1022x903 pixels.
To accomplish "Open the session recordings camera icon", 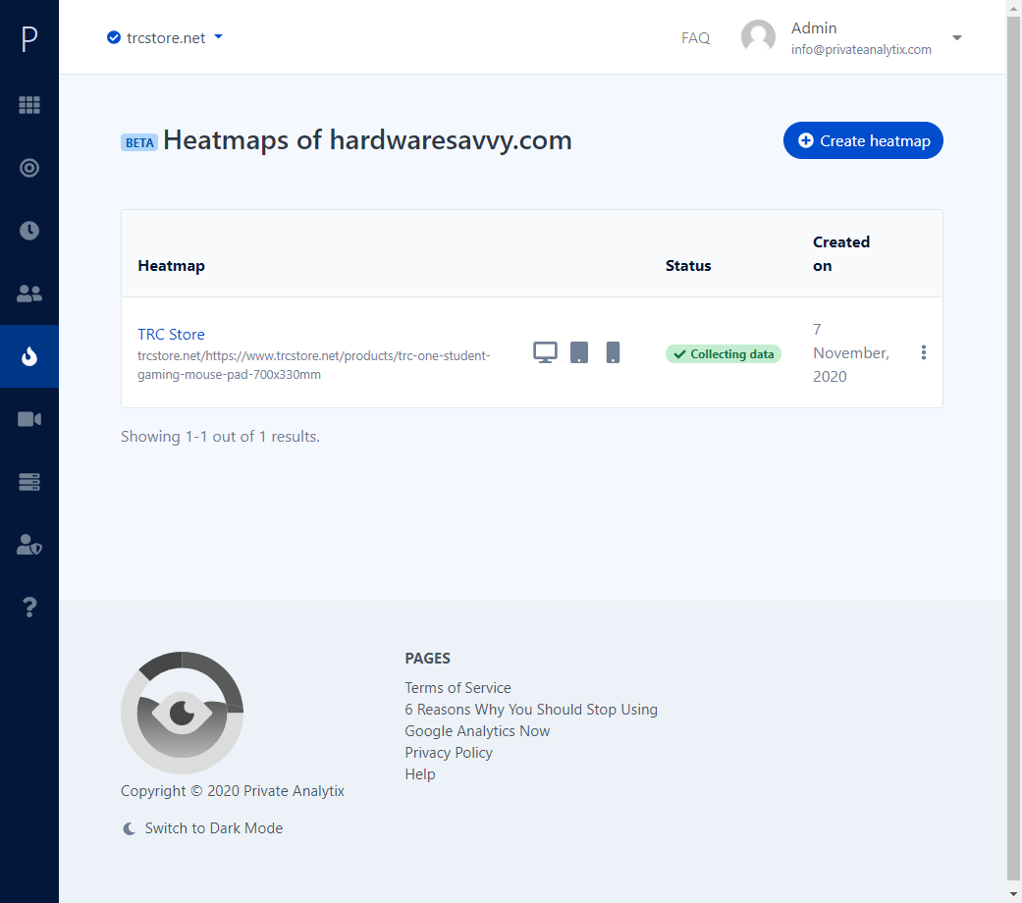I will coord(29,419).
